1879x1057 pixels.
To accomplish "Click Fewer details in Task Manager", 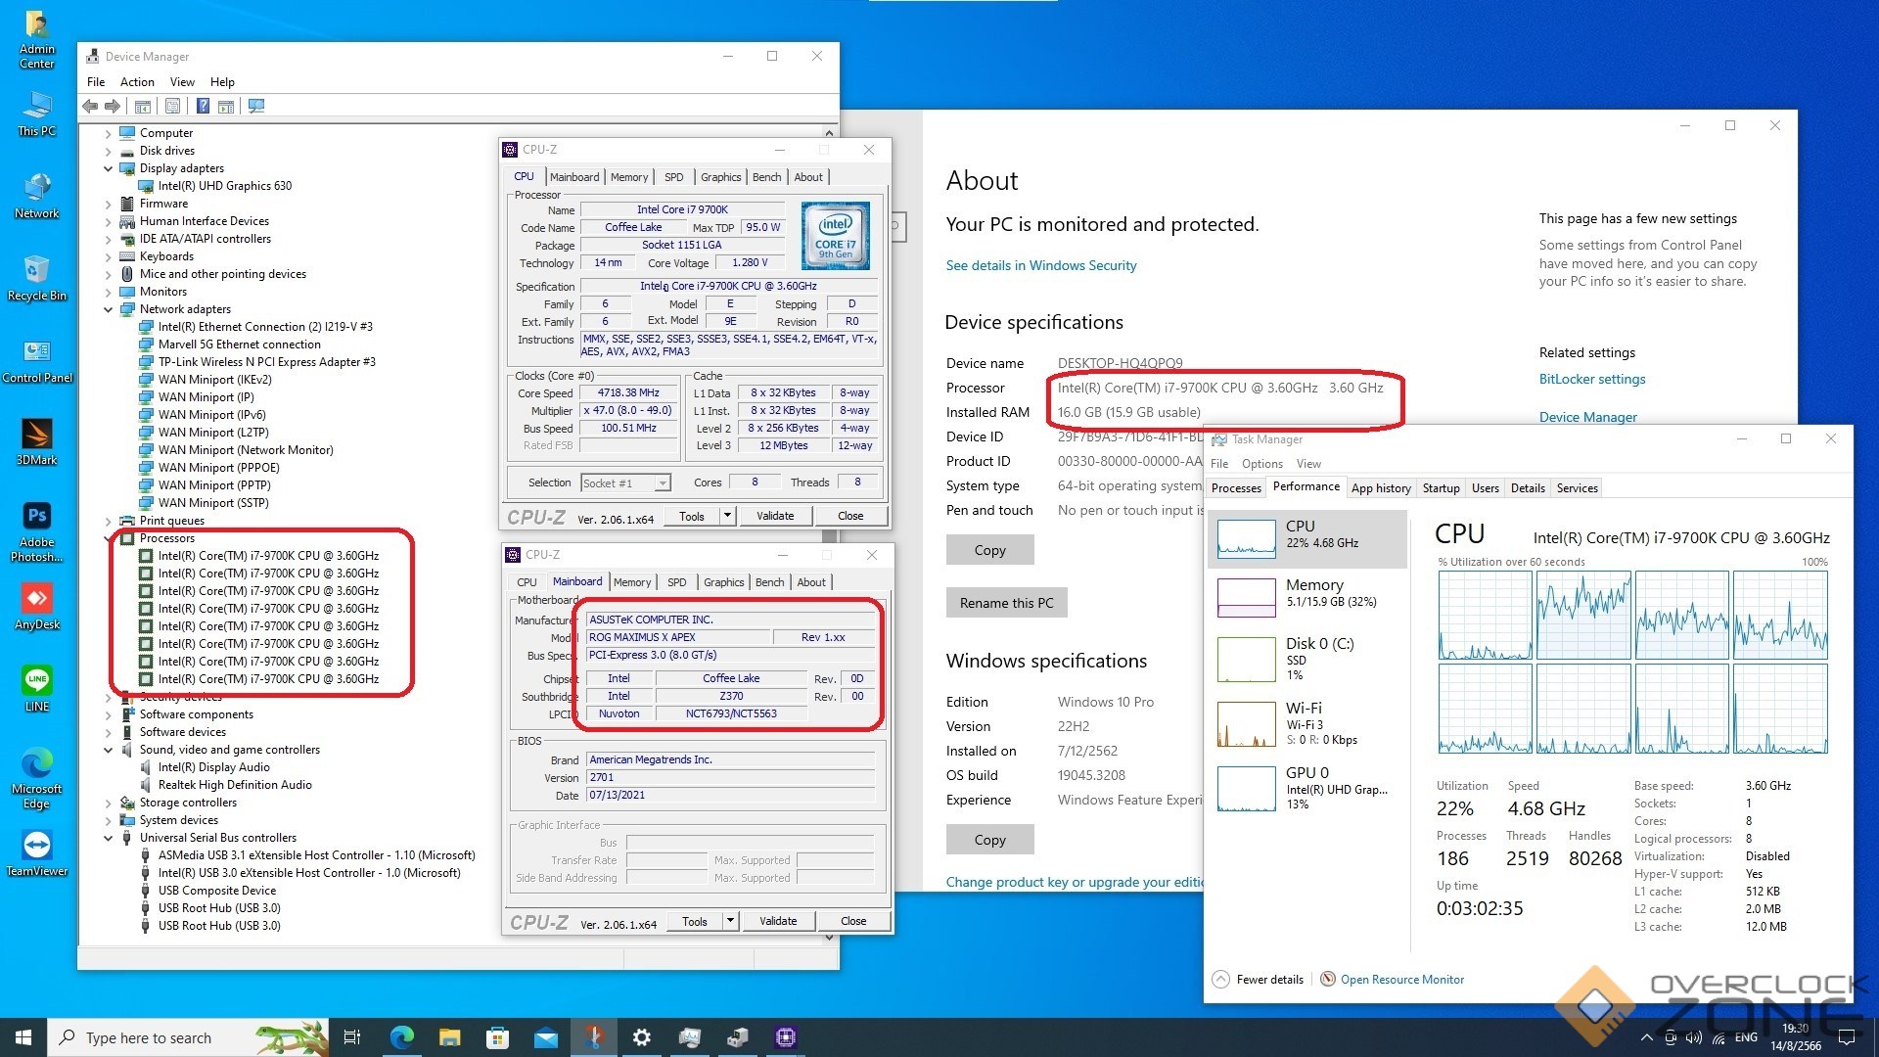I will (1269, 979).
